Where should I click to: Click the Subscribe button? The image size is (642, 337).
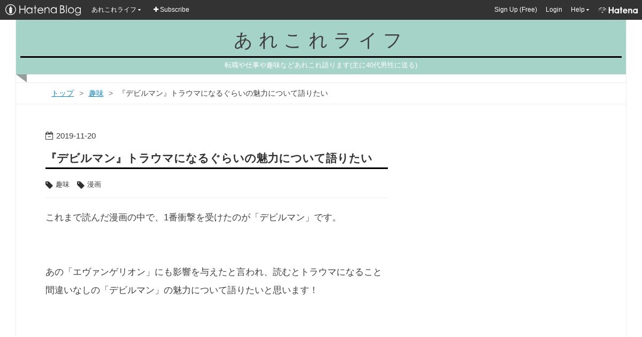[171, 10]
